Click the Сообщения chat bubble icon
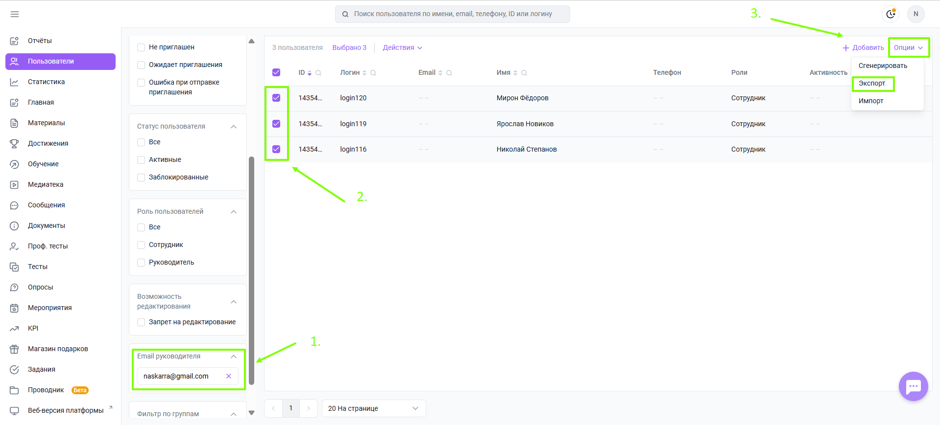940x425 pixels. tap(14, 205)
